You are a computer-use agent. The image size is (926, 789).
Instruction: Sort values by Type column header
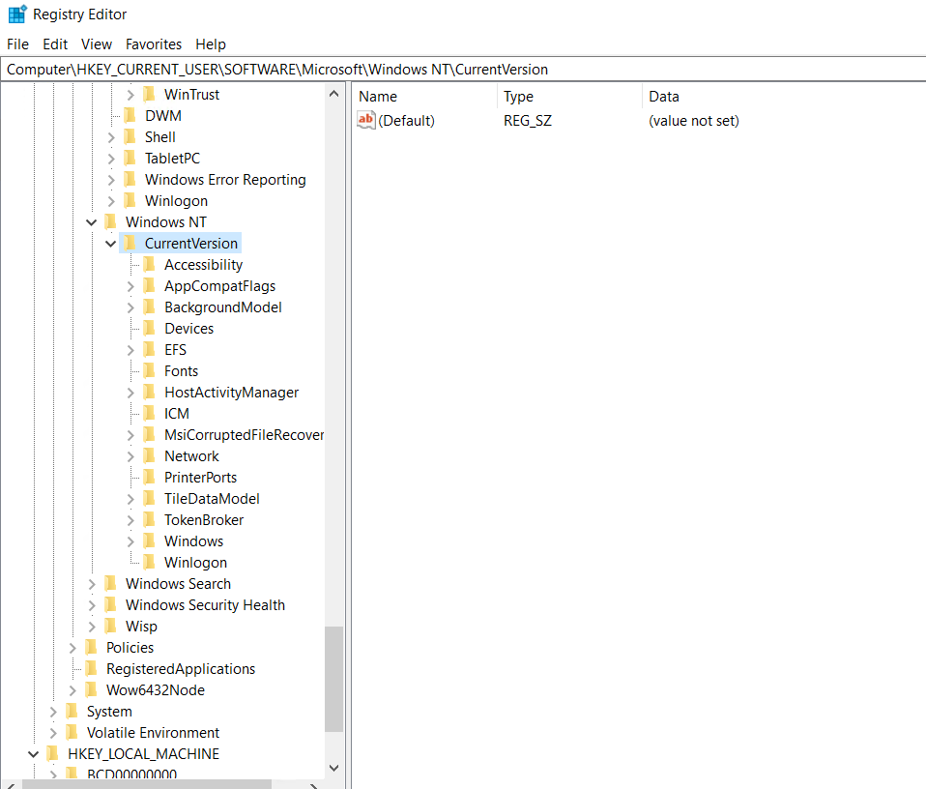(570, 97)
